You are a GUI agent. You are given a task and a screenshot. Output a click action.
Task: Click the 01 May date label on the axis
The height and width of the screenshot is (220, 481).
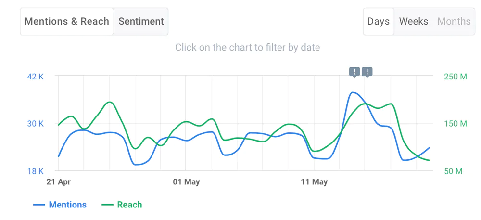186,182
